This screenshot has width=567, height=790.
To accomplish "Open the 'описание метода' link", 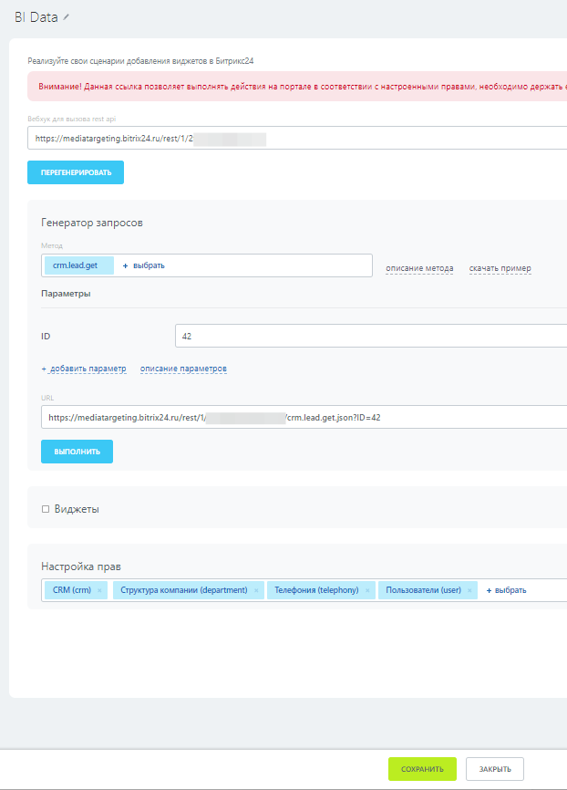I will (419, 268).
